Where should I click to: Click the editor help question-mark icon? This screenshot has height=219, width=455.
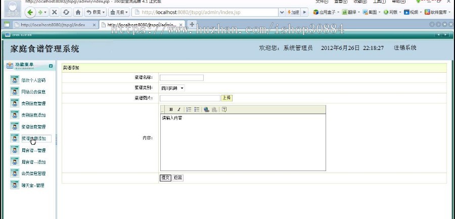(224, 109)
